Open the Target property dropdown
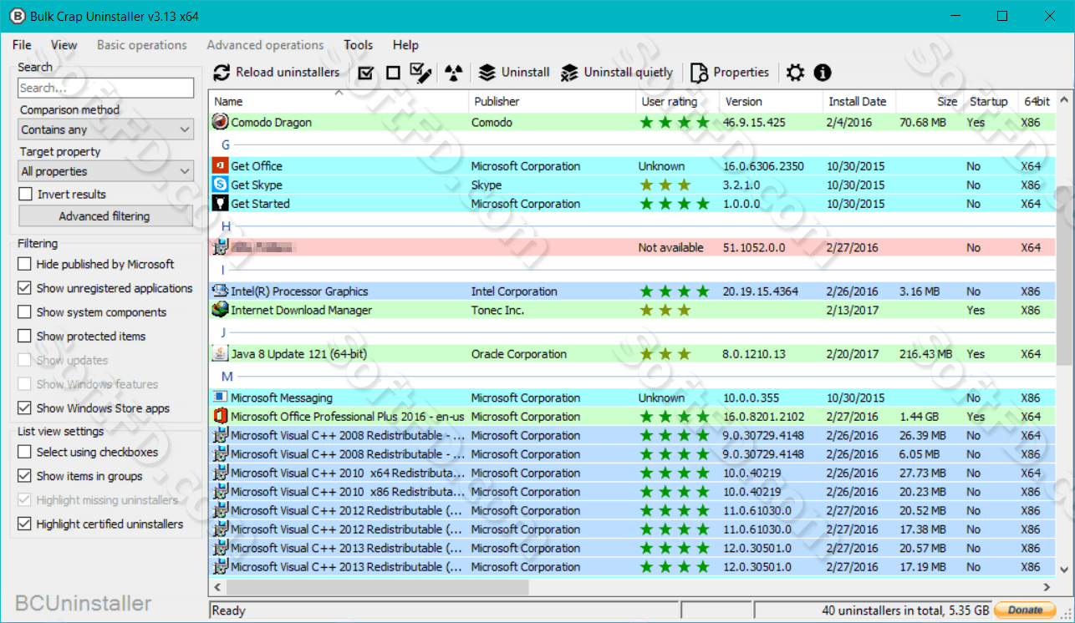This screenshot has width=1075, height=623. [106, 171]
